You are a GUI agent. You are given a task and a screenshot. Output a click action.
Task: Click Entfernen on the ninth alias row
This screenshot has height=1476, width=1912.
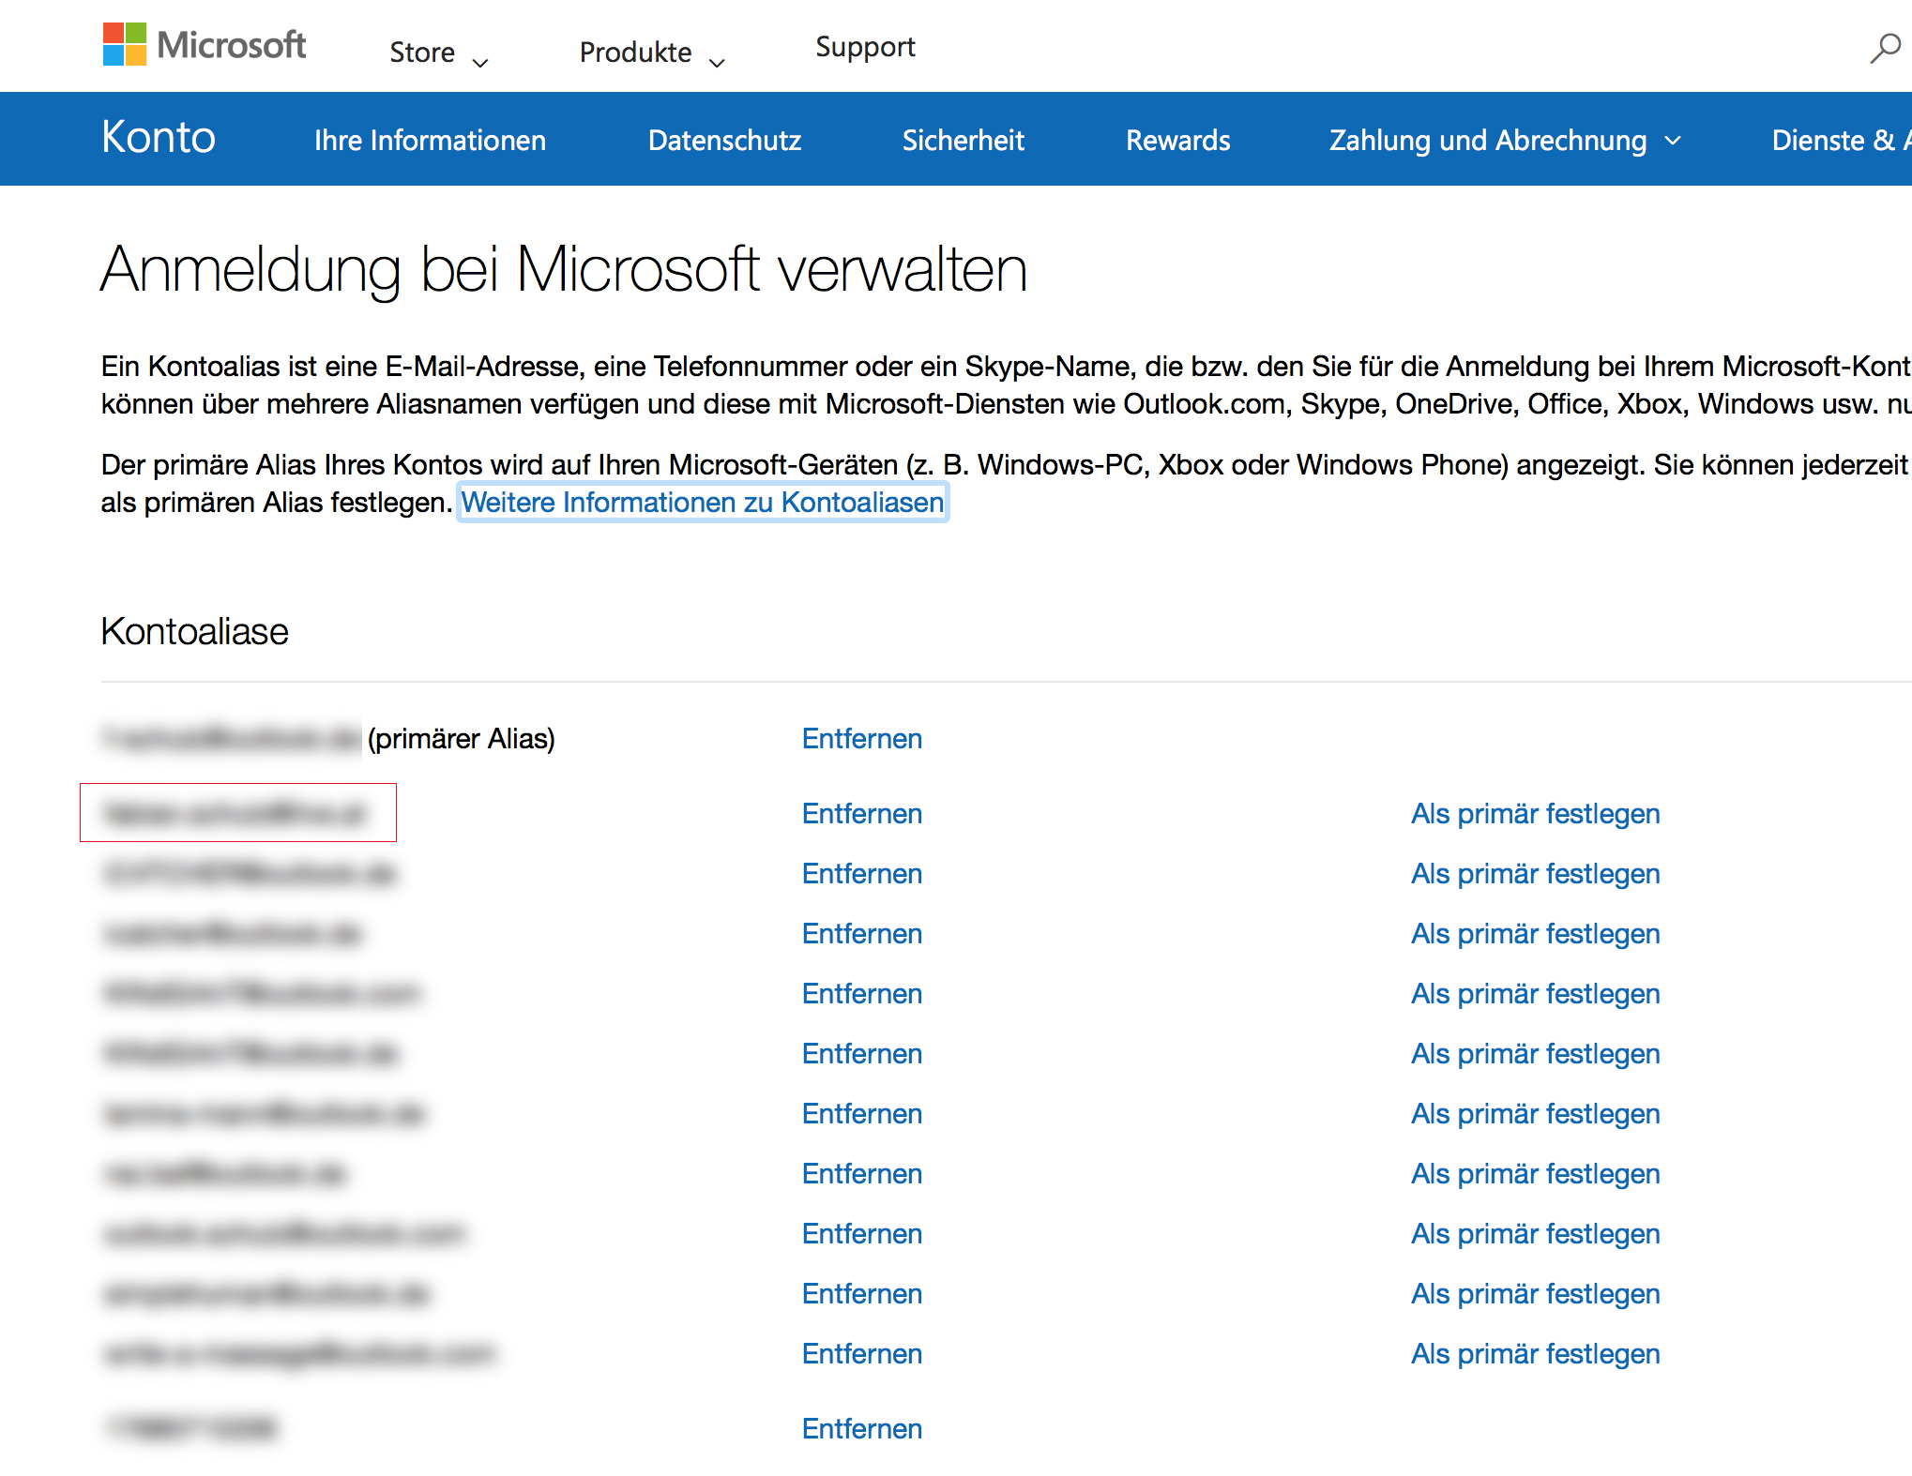pos(861,1234)
